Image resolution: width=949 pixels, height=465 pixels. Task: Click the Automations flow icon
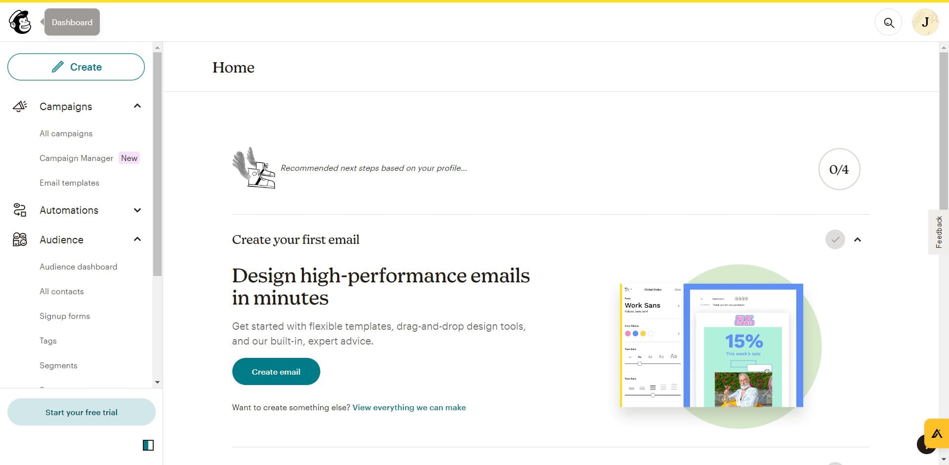20,210
